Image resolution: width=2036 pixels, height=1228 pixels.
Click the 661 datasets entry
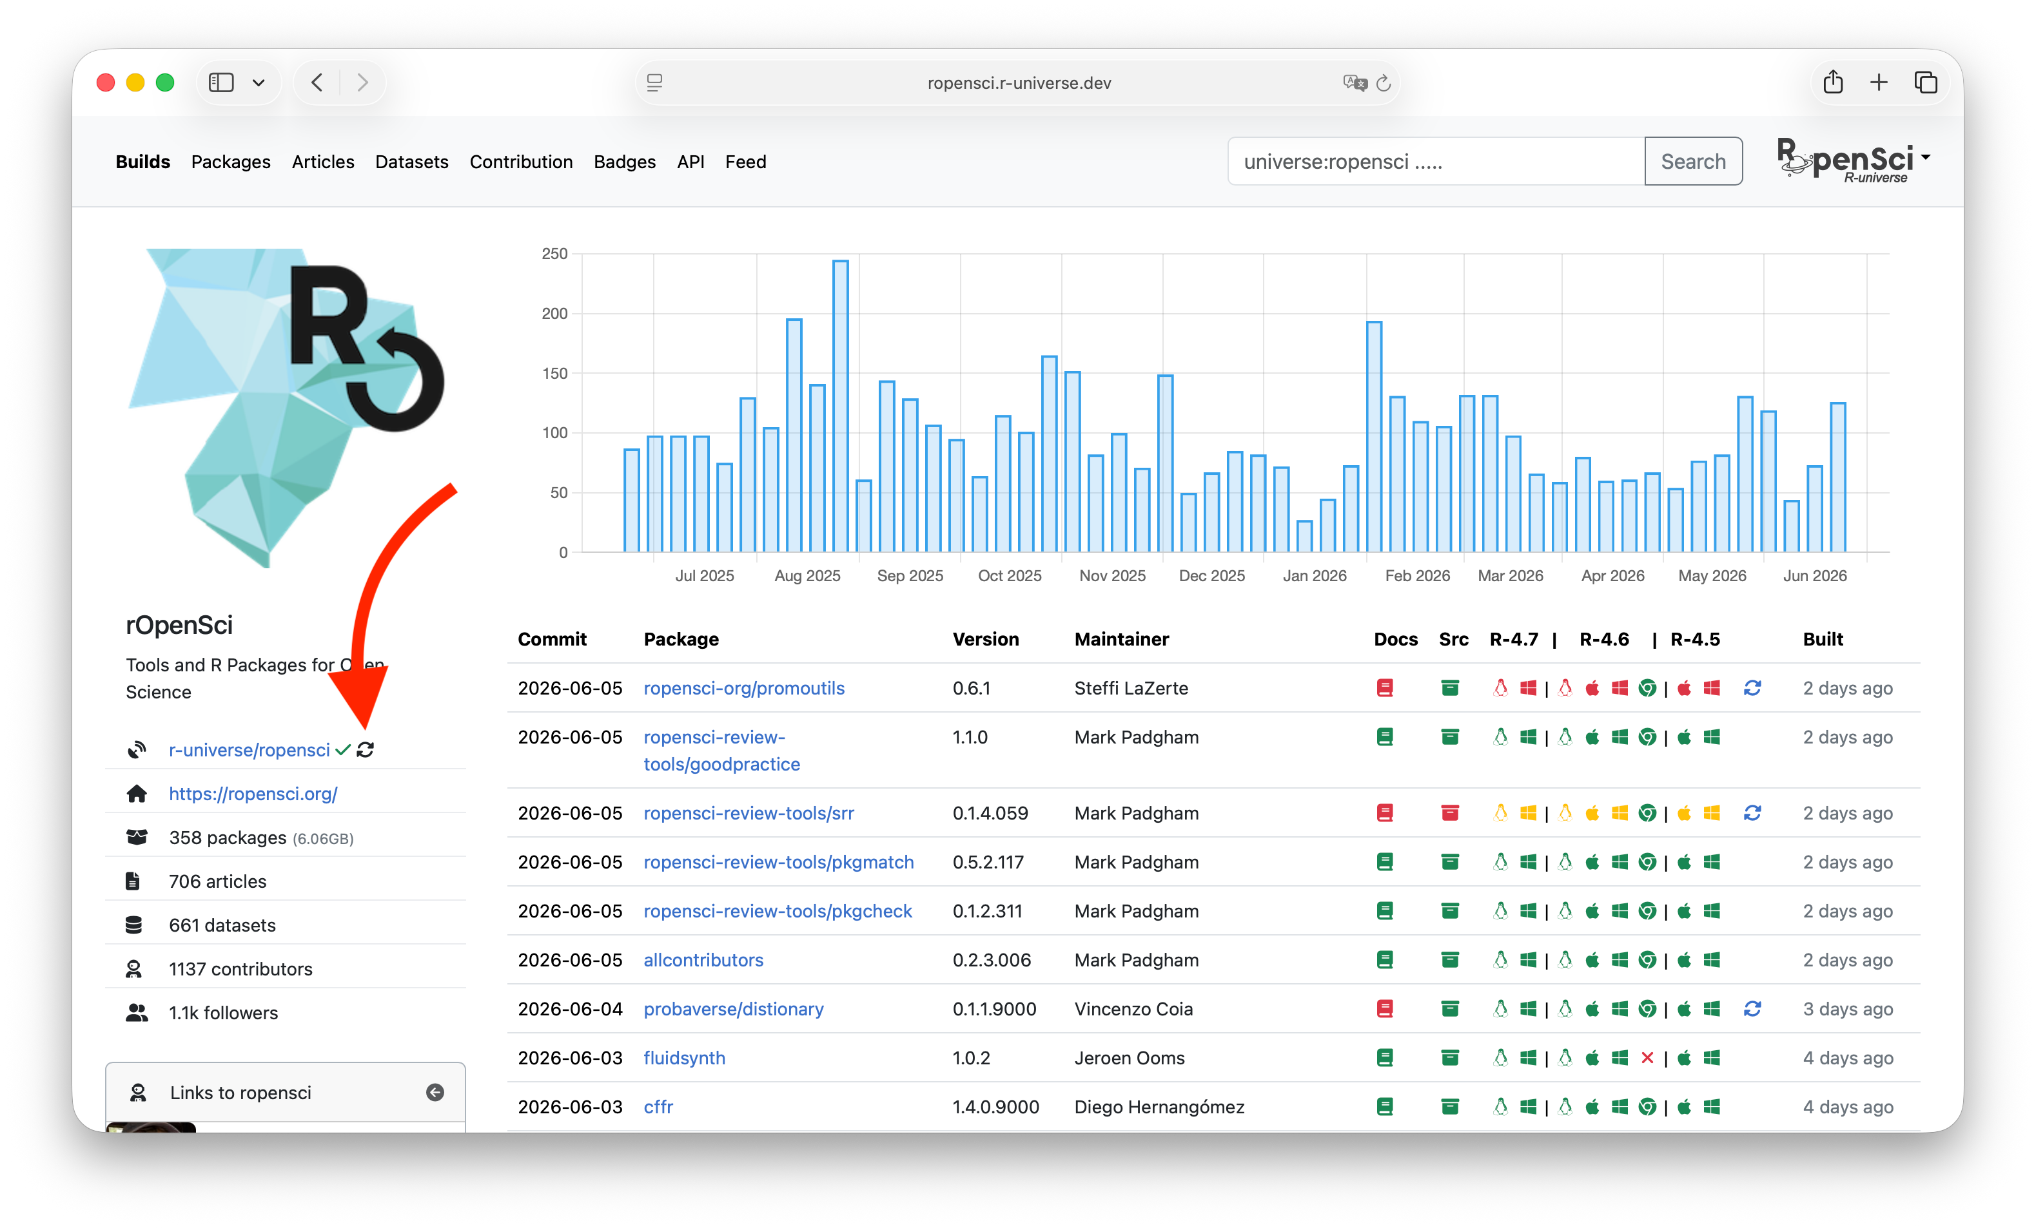(x=222, y=925)
